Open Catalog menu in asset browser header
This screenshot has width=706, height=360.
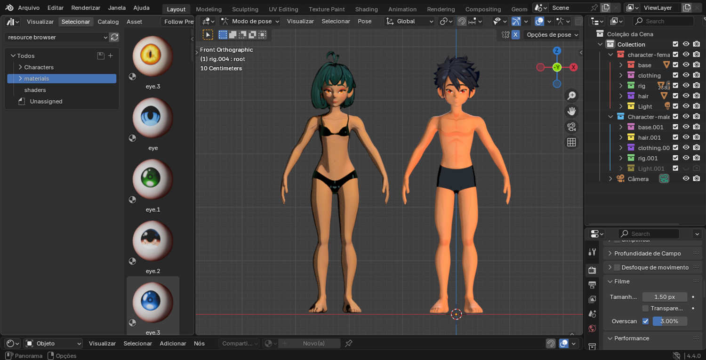pyautogui.click(x=108, y=22)
